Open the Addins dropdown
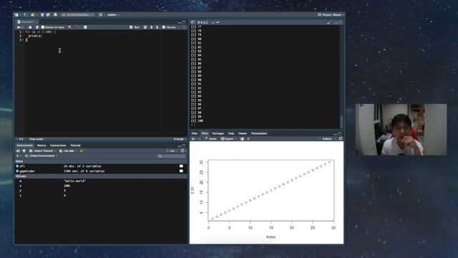Image resolution: width=458 pixels, height=258 pixels. pos(113,14)
